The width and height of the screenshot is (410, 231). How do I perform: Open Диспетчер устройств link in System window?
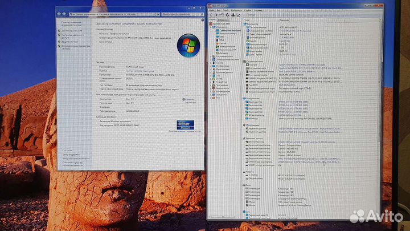72,31
